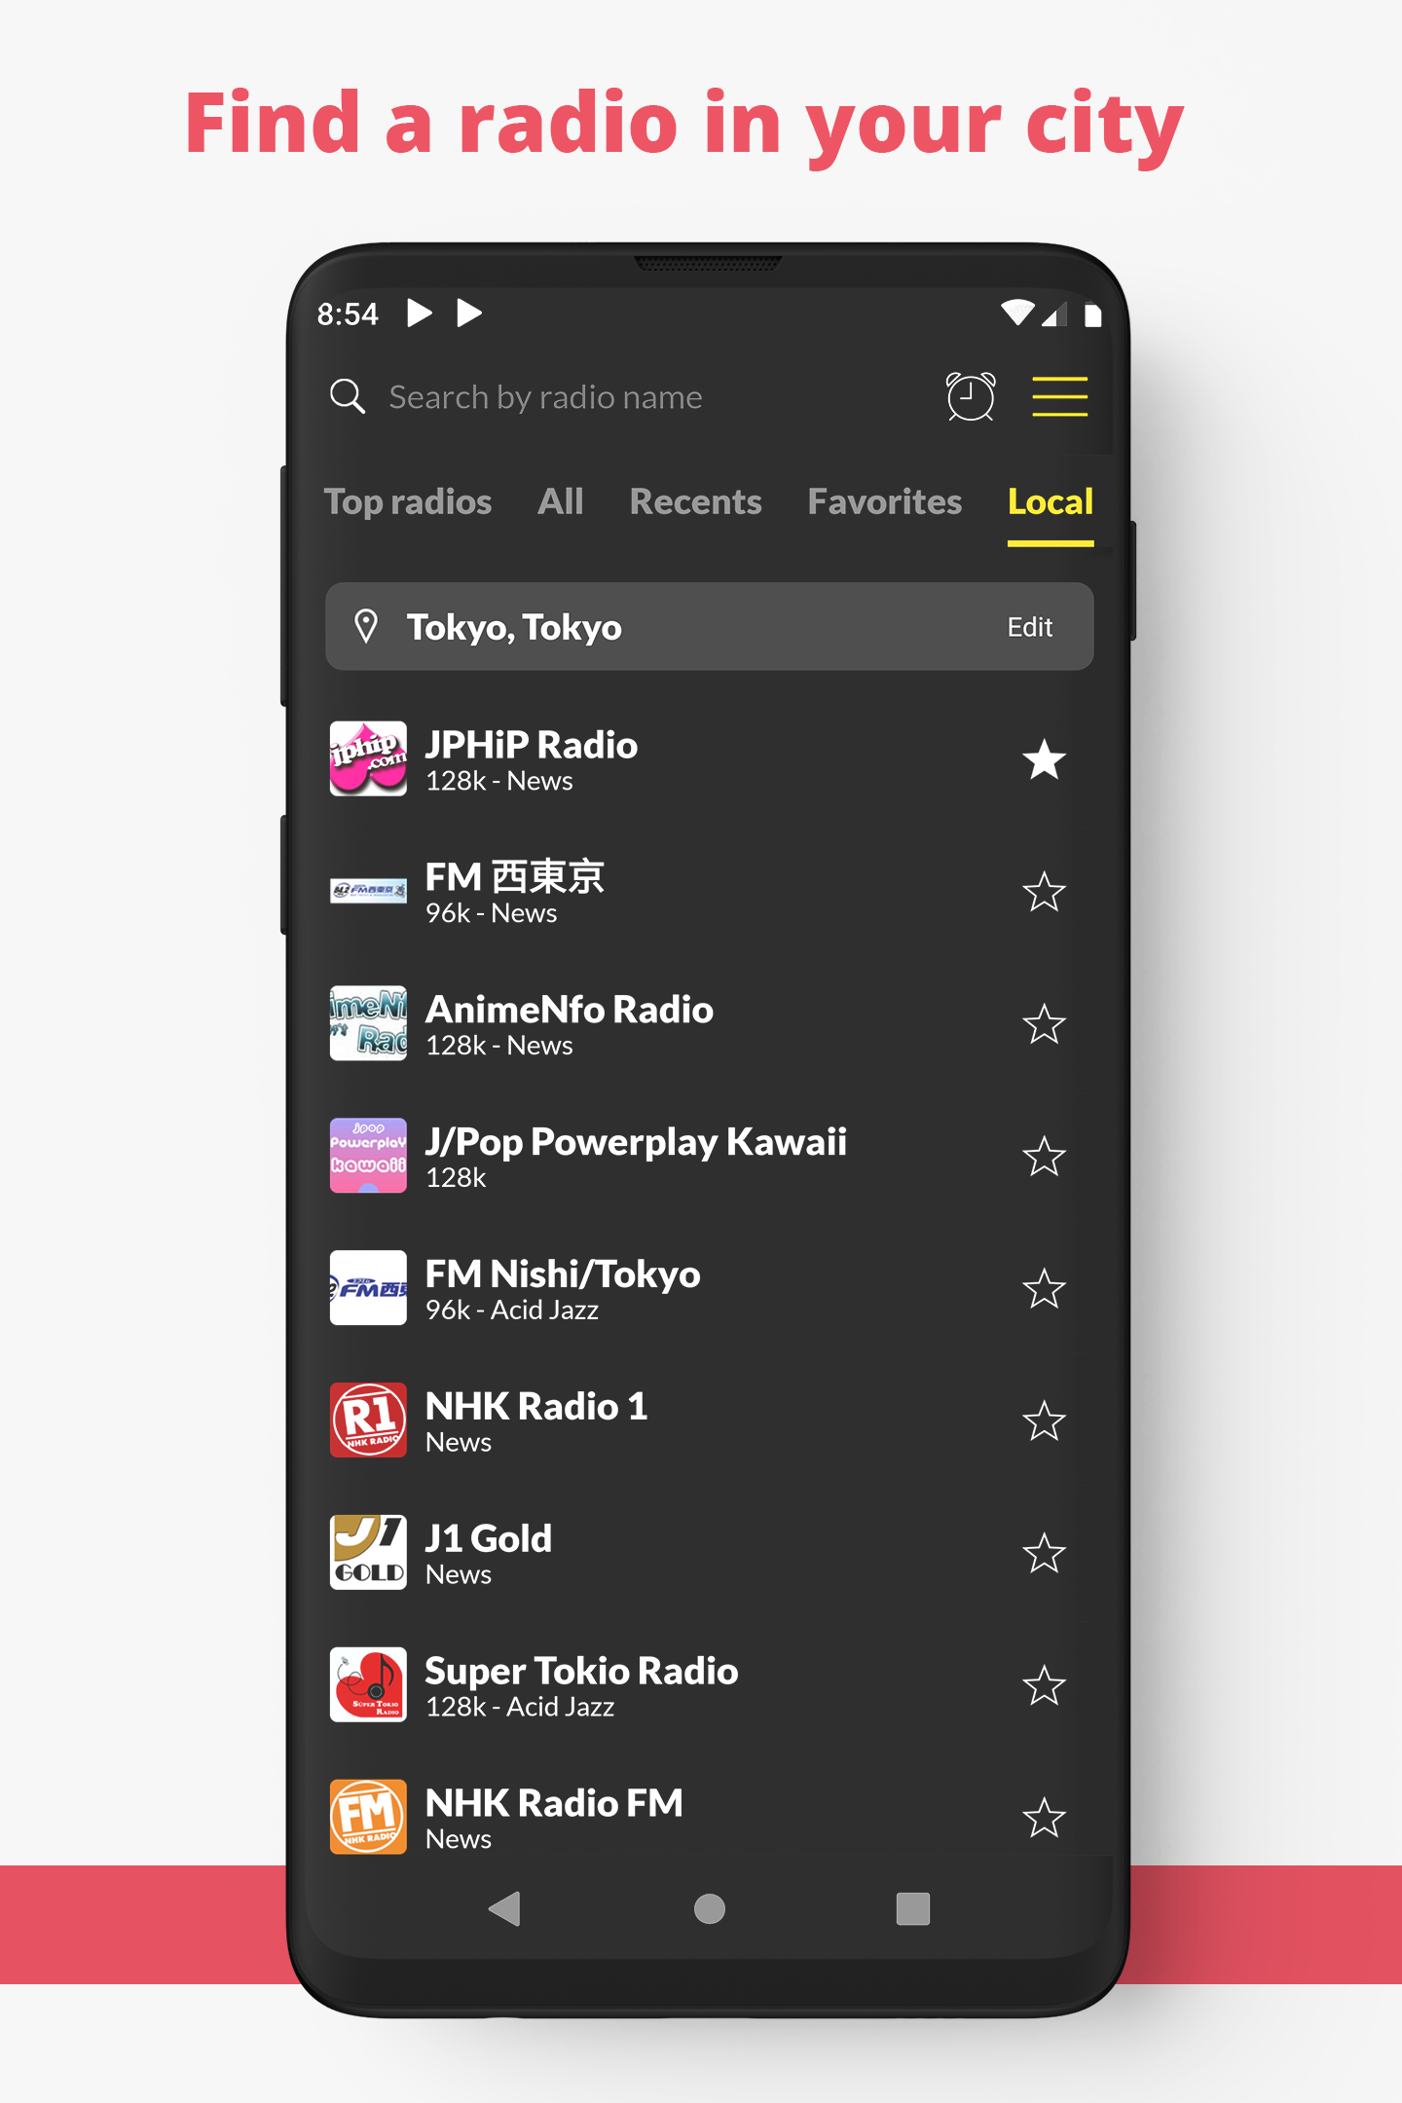
Task: Open the Favorites tab
Action: point(884,501)
